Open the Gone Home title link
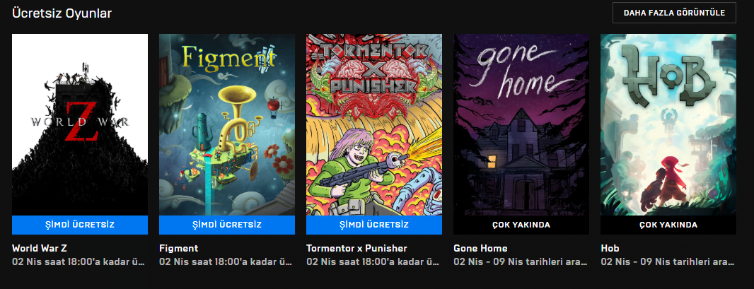This screenshot has height=289, width=754. tap(480, 248)
